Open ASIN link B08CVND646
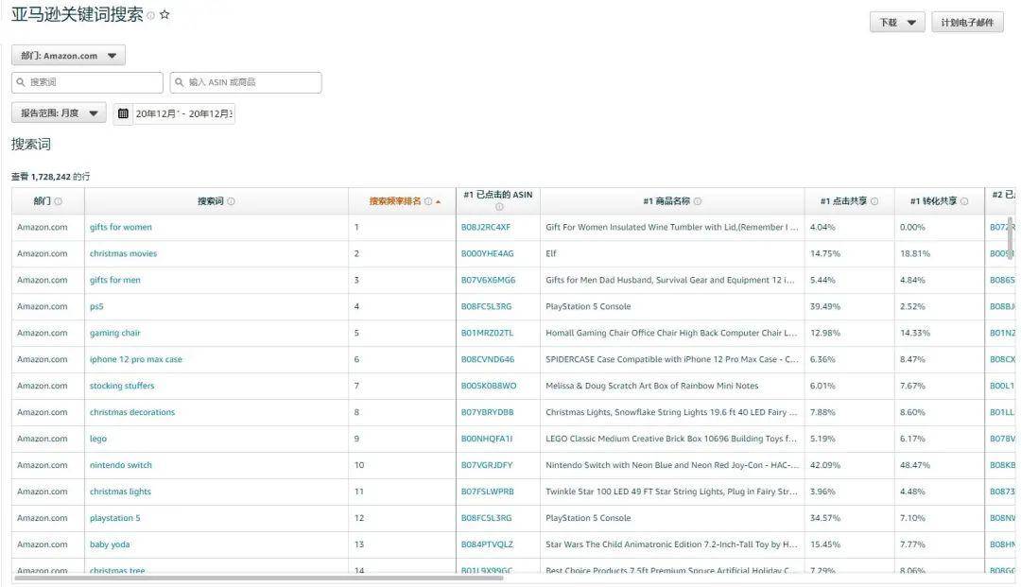 488,359
